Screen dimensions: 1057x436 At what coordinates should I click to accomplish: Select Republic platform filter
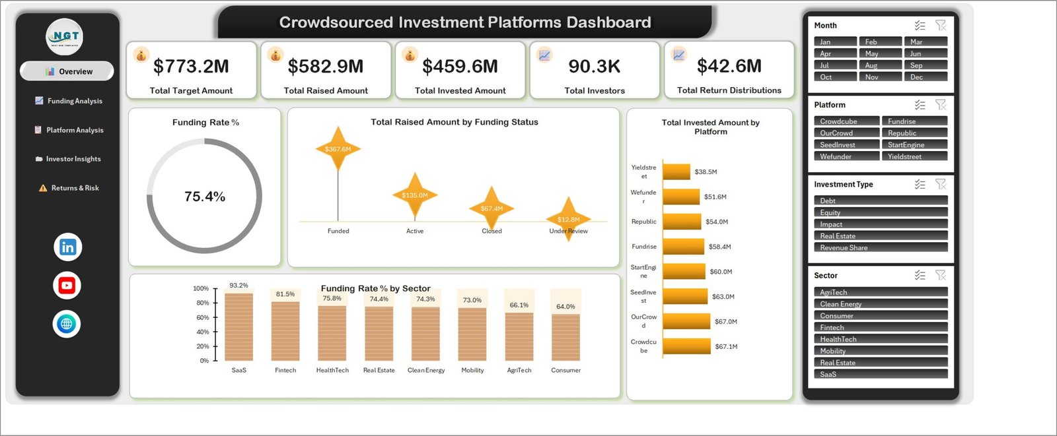(914, 133)
